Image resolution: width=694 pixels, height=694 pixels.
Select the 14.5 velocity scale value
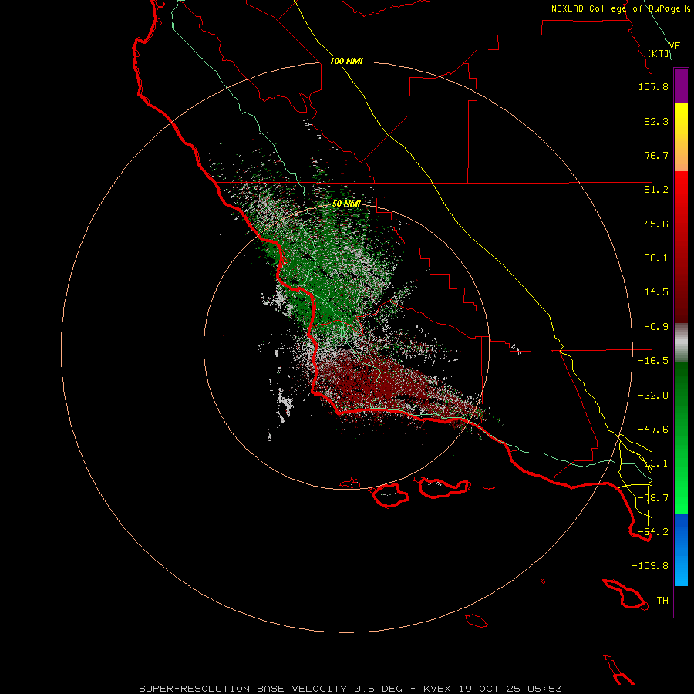pyautogui.click(x=656, y=292)
